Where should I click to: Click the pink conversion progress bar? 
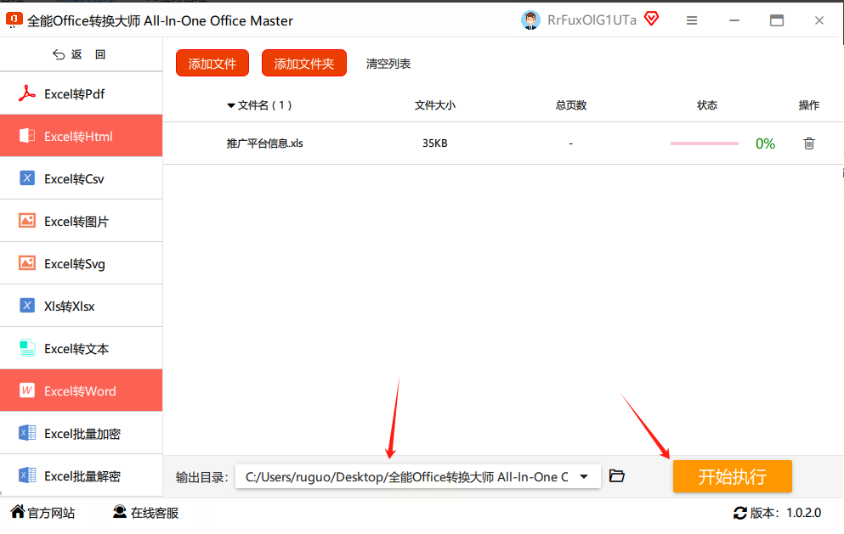pyautogui.click(x=704, y=143)
